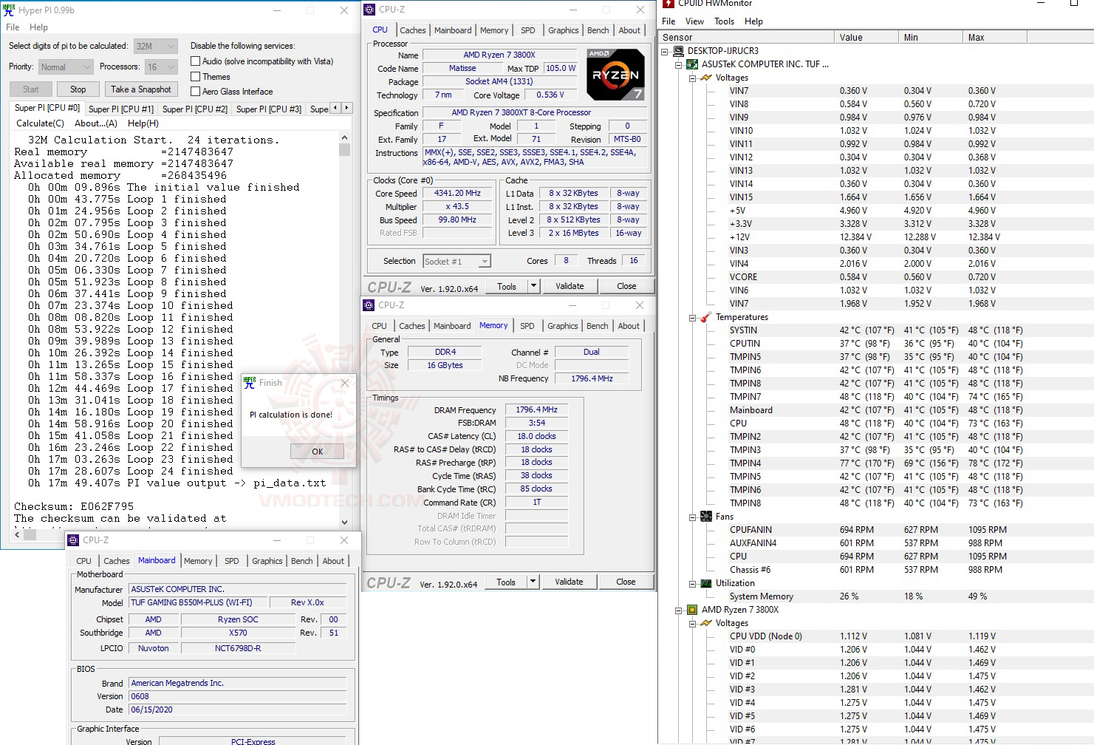
Task: Open the Hyper PI Help menu
Action: tap(38, 27)
